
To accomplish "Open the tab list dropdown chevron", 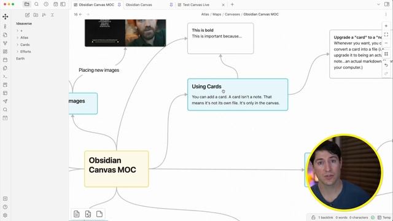I will click(378, 4).
